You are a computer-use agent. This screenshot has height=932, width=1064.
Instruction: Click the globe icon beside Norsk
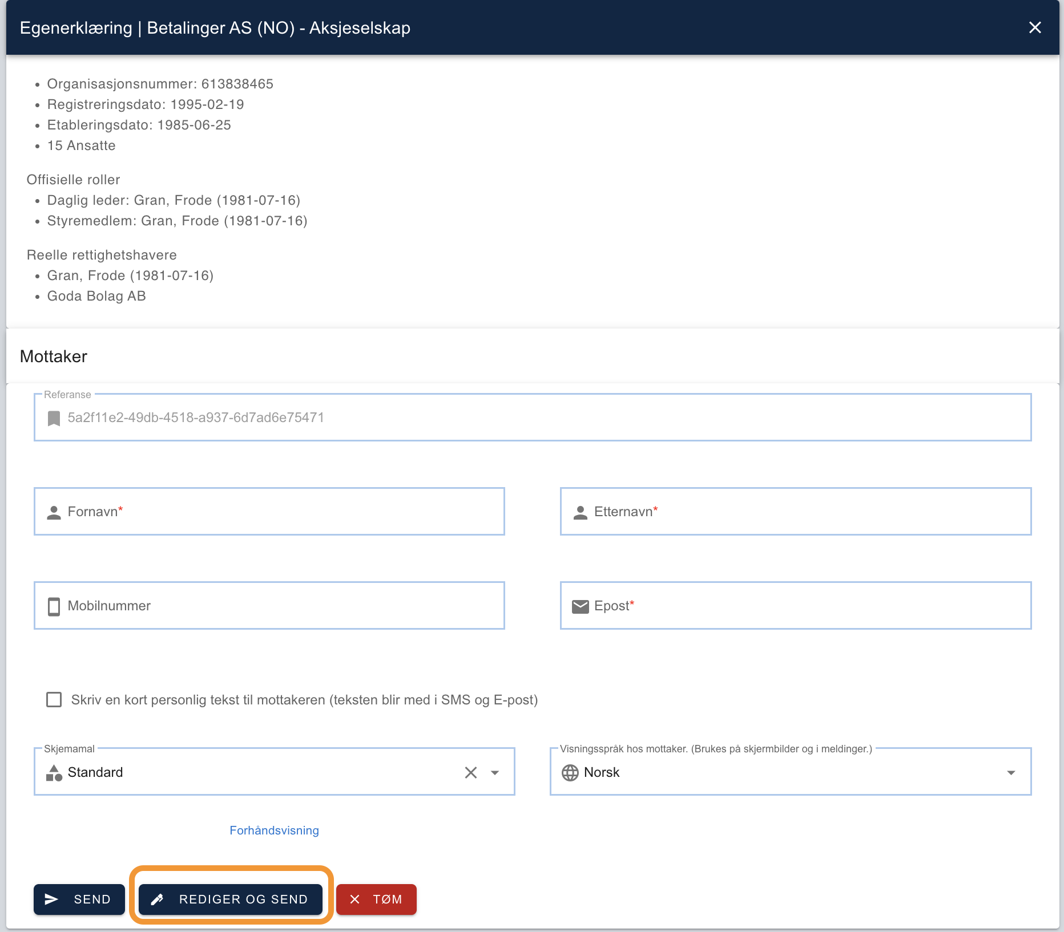(x=570, y=773)
